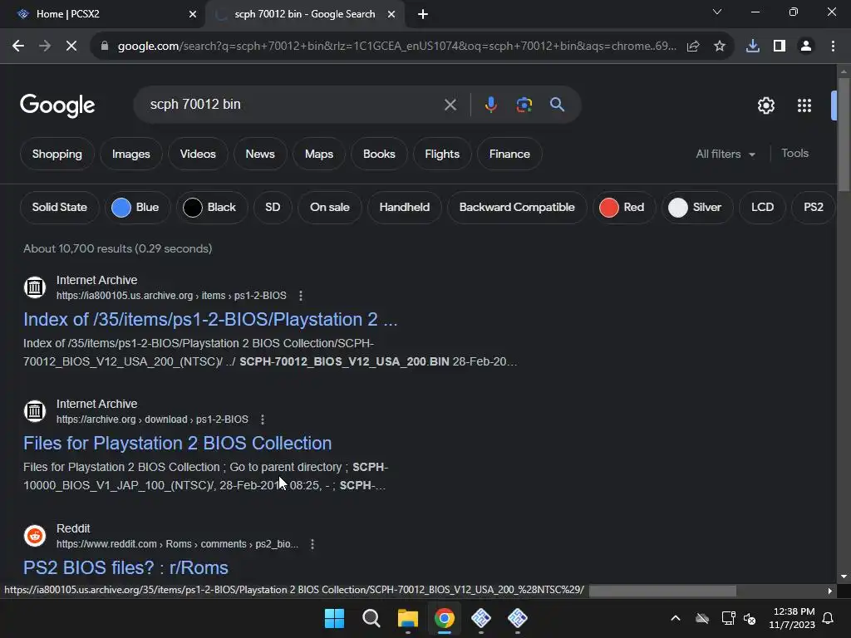
Task: Apply the Silver color filter chip
Action: point(697,207)
